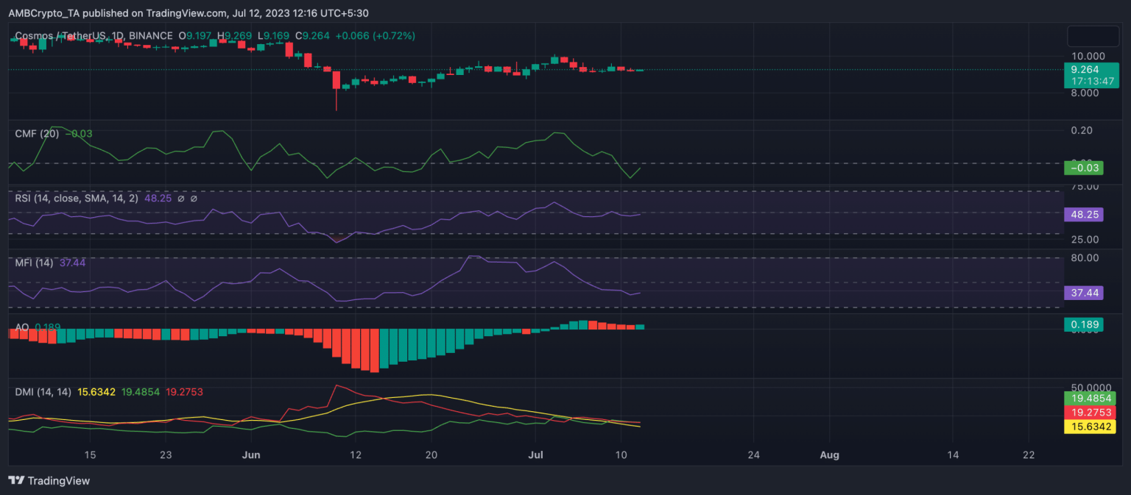Click the purple 48.25 RSI value tag
1131x495 pixels.
click(1083, 215)
